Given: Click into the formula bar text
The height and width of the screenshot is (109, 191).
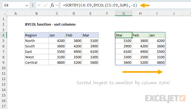Looking at the screenshot, I should (x=100, y=5).
